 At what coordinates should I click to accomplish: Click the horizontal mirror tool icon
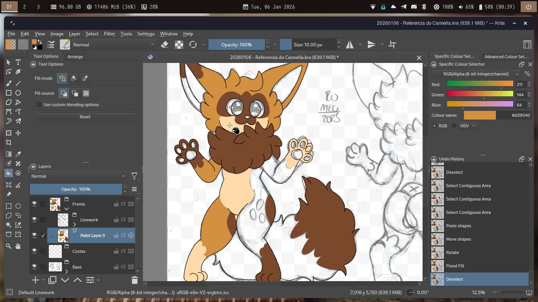[350, 45]
